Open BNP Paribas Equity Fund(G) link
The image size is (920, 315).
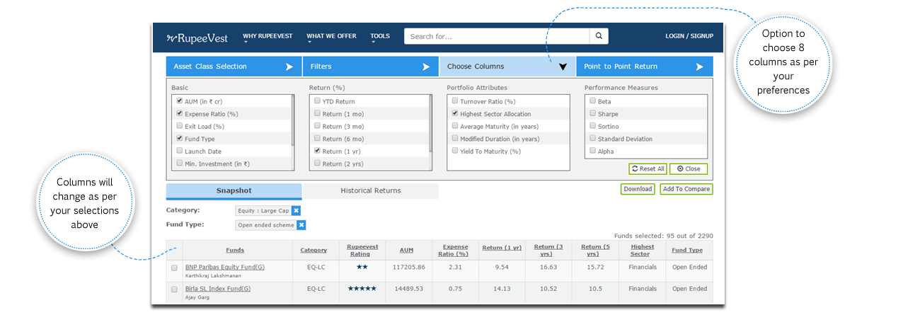(225, 267)
